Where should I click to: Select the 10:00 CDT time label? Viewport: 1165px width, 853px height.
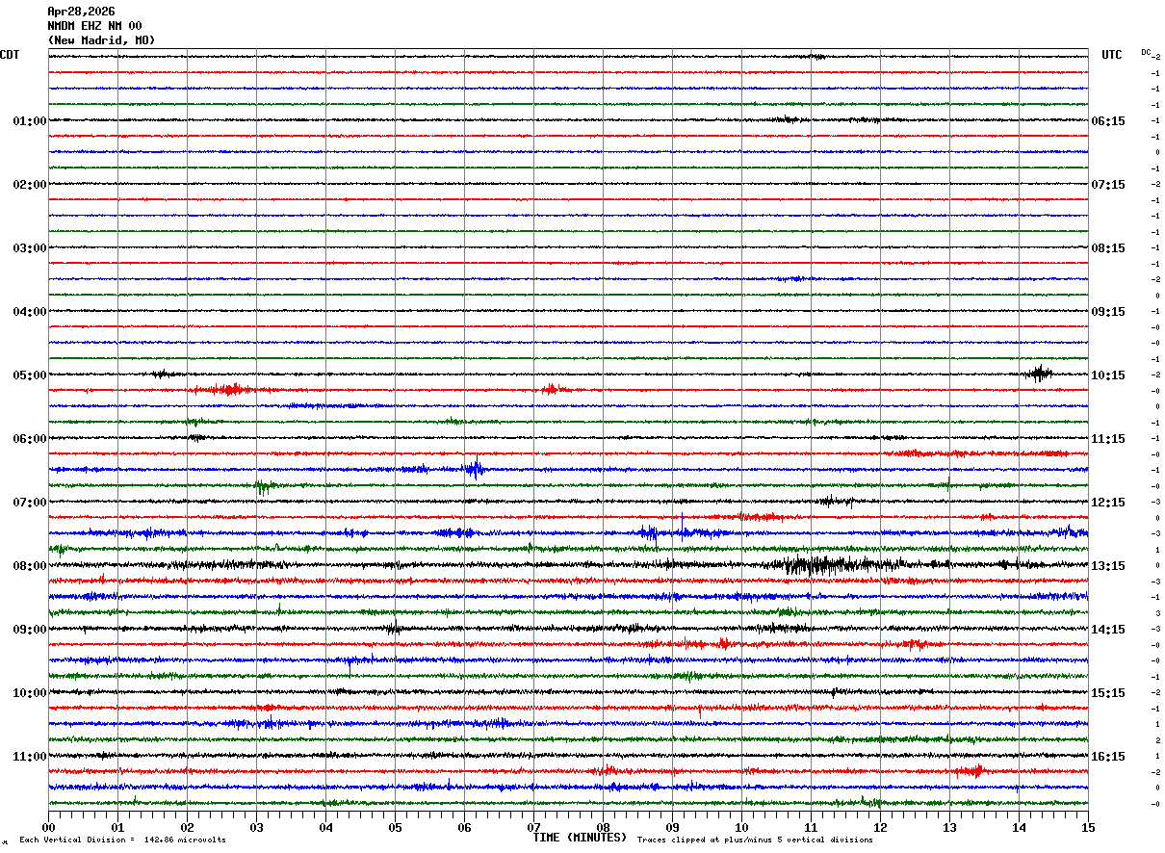[30, 693]
